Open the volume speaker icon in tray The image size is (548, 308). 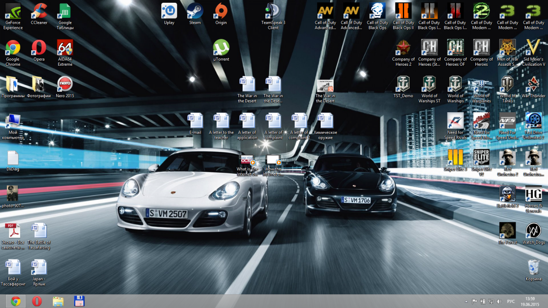(499, 302)
